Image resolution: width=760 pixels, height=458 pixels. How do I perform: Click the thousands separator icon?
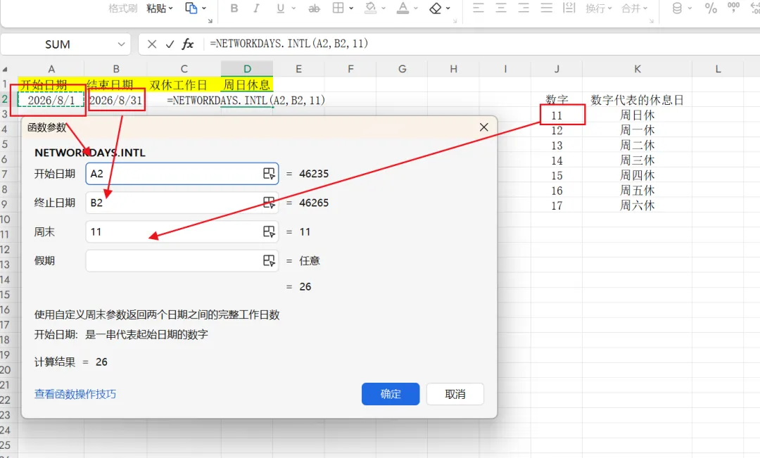733,7
